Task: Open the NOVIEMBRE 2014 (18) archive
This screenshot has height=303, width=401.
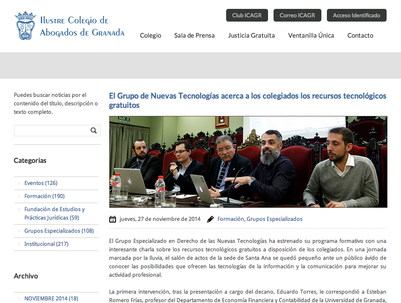Action: tap(51, 298)
